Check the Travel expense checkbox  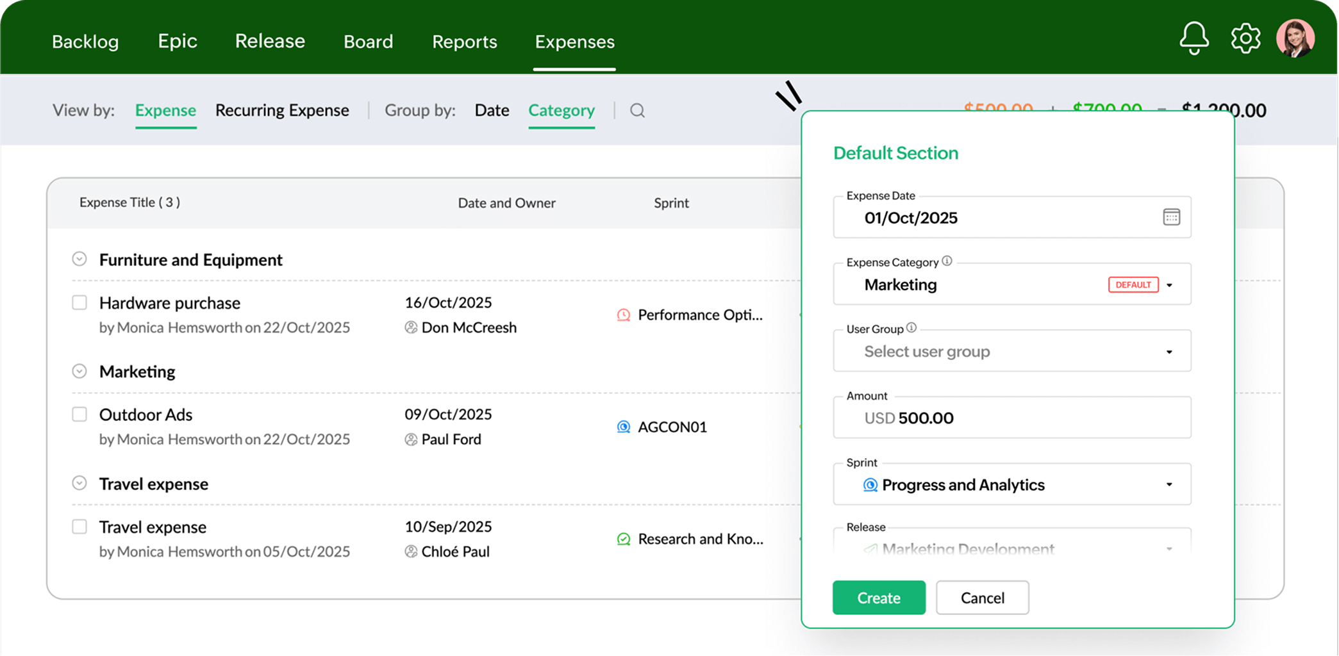79,527
